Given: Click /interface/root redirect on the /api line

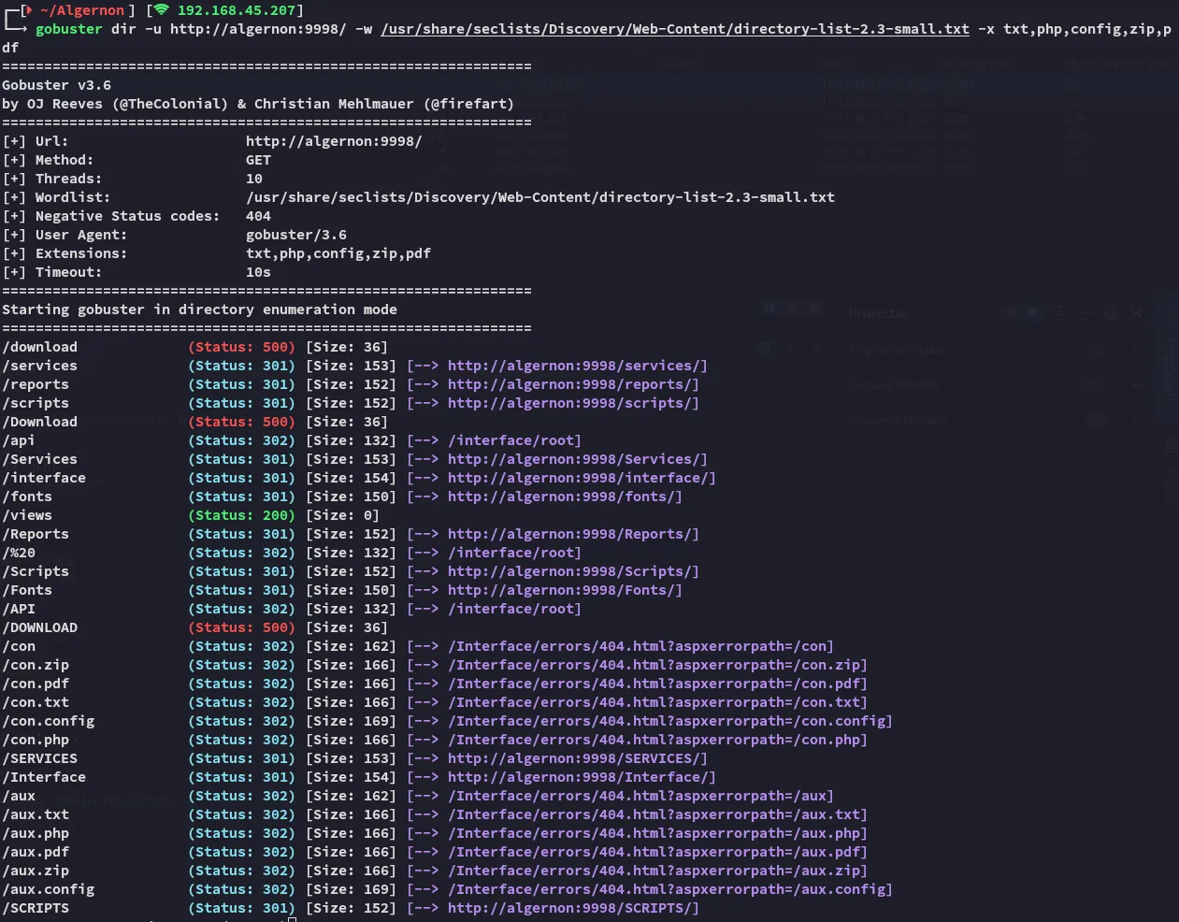Looking at the screenshot, I should (514, 440).
